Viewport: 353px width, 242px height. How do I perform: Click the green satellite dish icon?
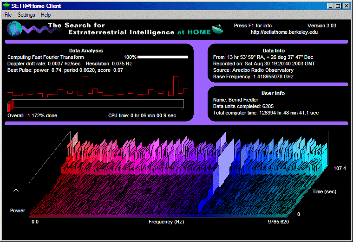click(x=217, y=29)
